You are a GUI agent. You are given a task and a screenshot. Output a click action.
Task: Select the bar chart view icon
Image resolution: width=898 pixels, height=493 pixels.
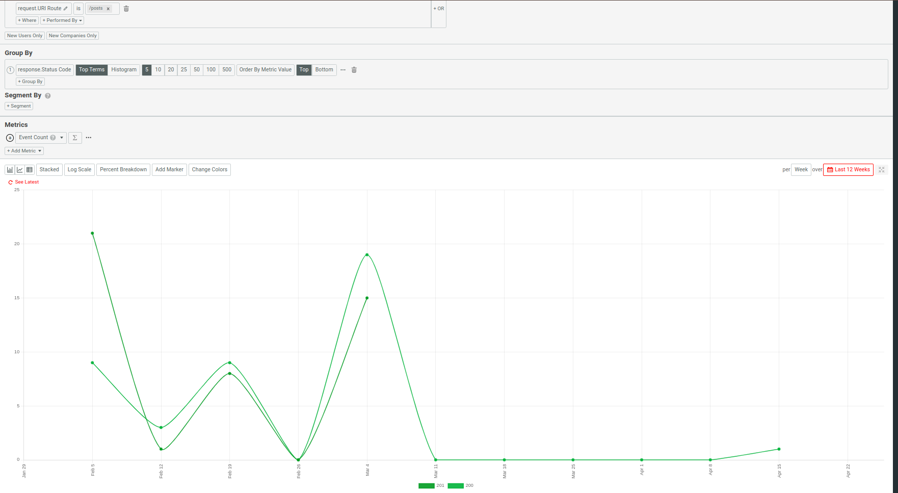10,169
